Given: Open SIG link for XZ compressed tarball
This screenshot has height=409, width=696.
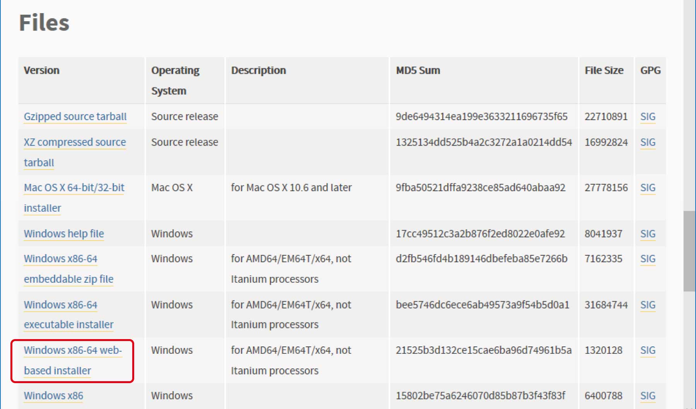Looking at the screenshot, I should pos(648,143).
